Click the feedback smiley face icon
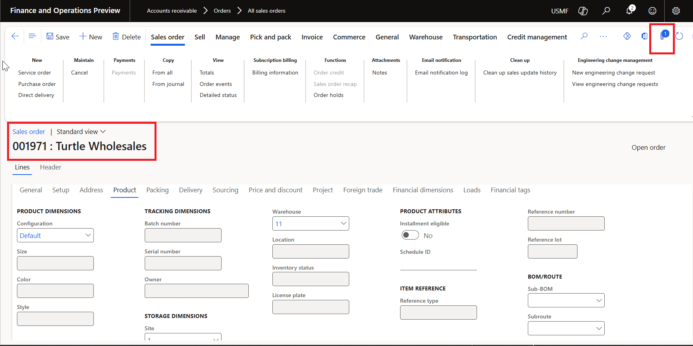693x346 pixels. coord(652,11)
